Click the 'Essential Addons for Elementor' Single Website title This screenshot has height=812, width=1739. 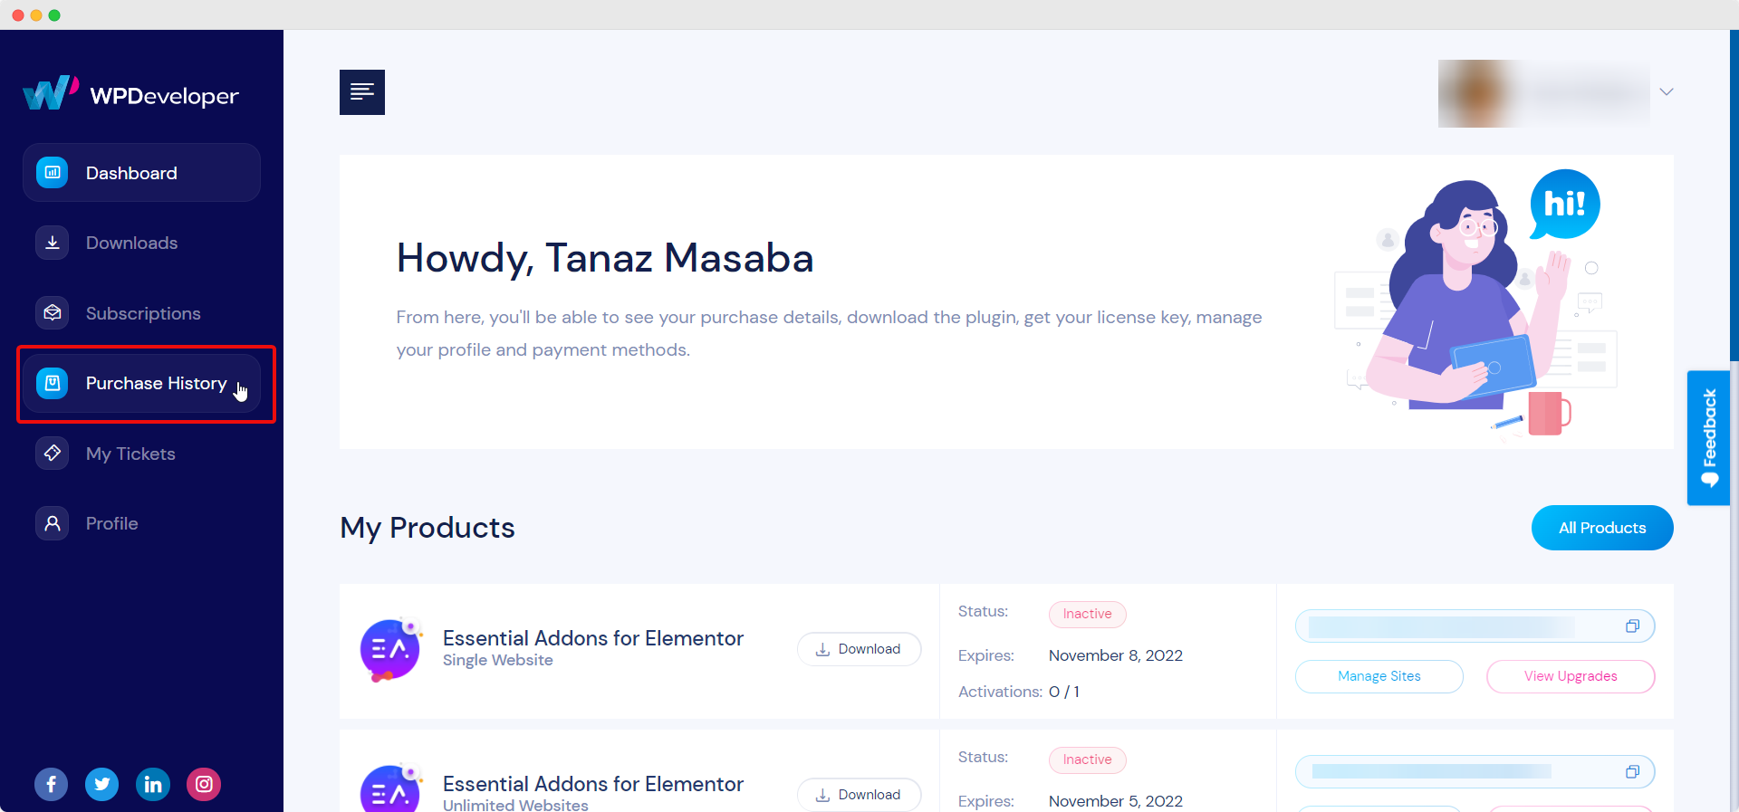point(593,638)
